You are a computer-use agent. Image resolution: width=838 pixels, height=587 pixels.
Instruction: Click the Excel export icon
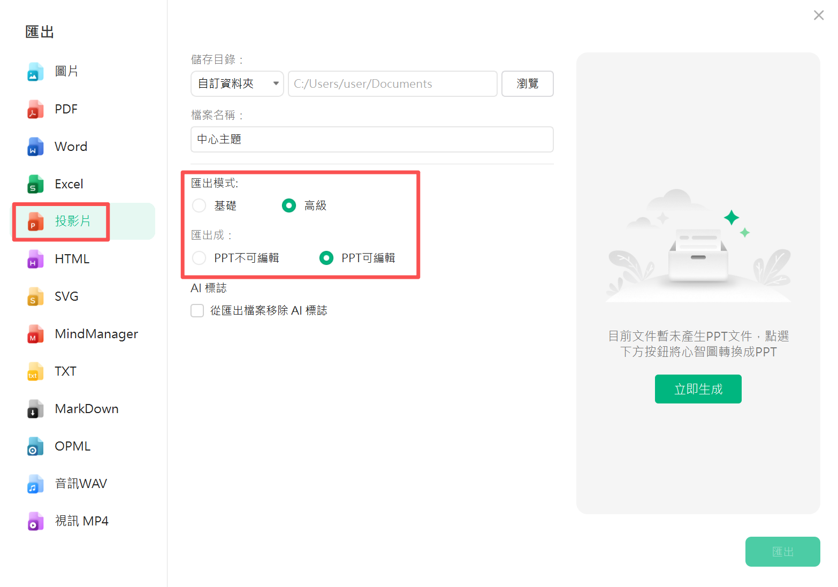[x=35, y=184]
